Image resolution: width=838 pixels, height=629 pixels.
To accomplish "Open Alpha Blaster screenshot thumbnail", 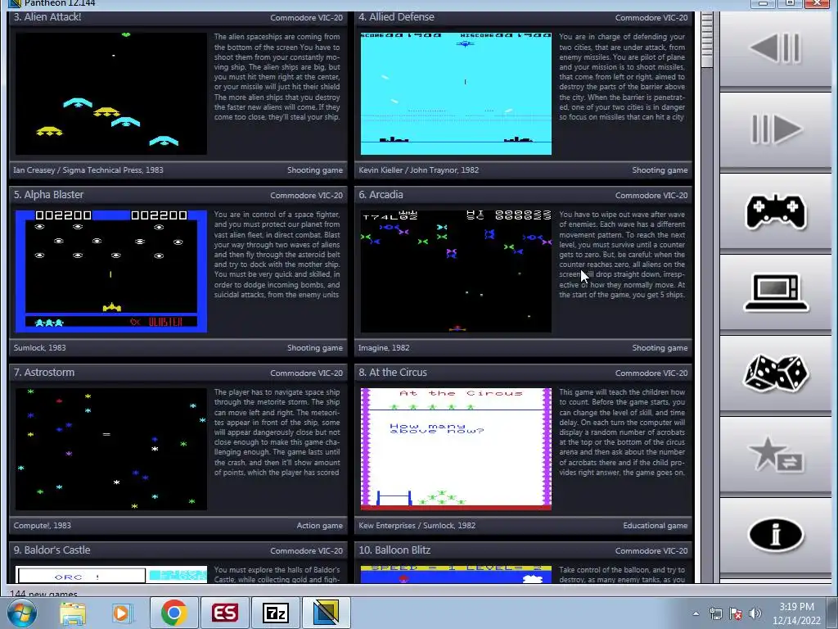I will click(x=111, y=271).
